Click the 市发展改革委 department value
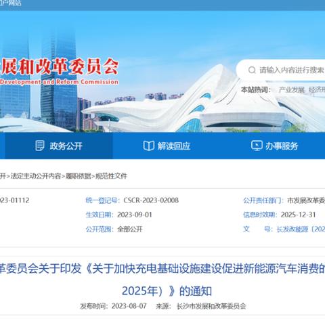This screenshot has width=325, height=325. [306, 200]
